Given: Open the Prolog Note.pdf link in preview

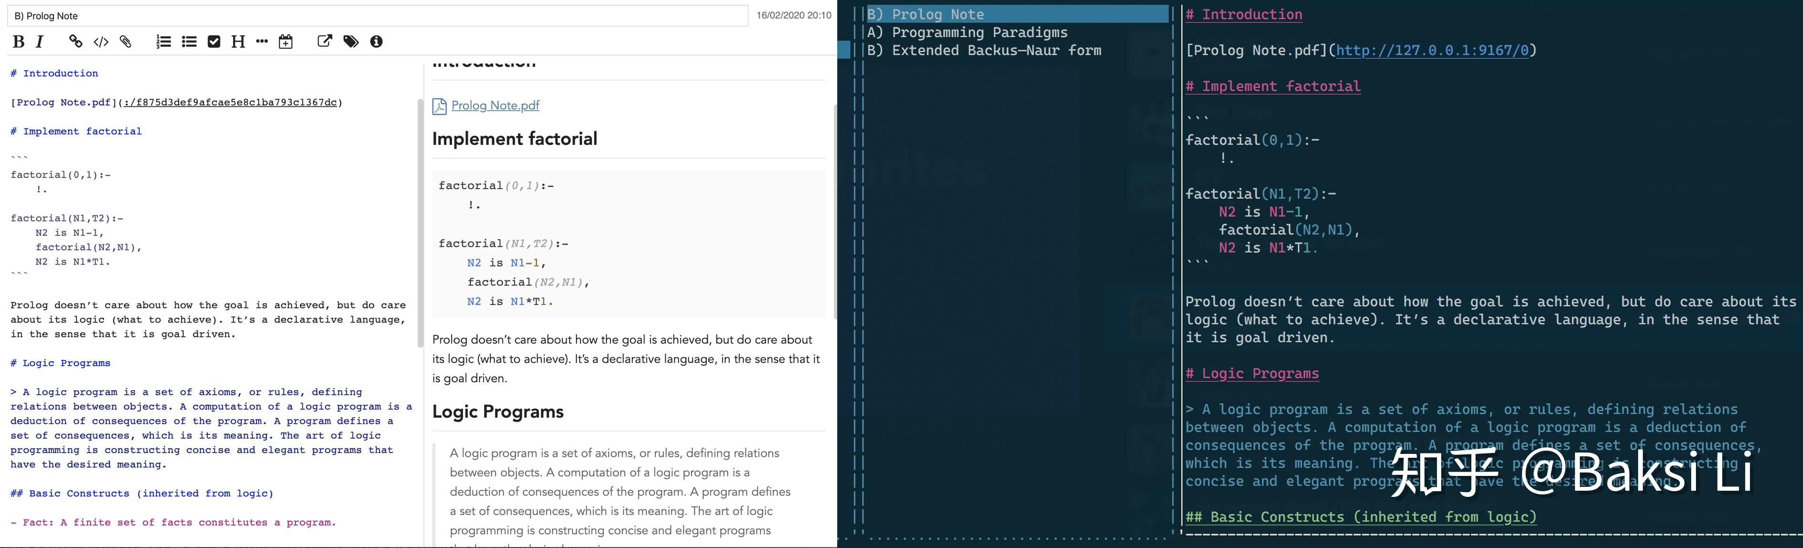Looking at the screenshot, I should pyautogui.click(x=495, y=105).
